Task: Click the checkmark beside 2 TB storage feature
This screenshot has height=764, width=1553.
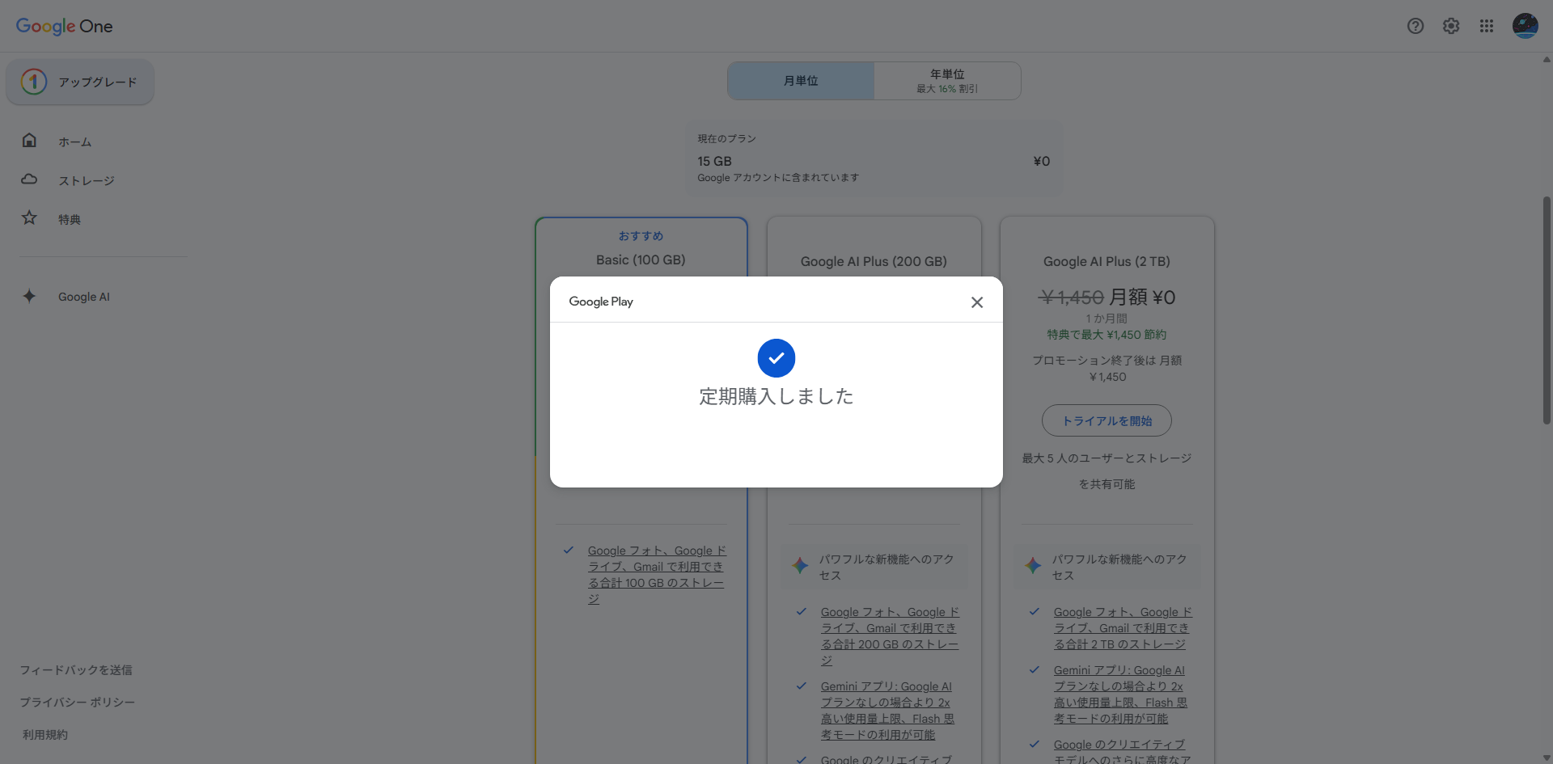Action: pyautogui.click(x=1035, y=612)
